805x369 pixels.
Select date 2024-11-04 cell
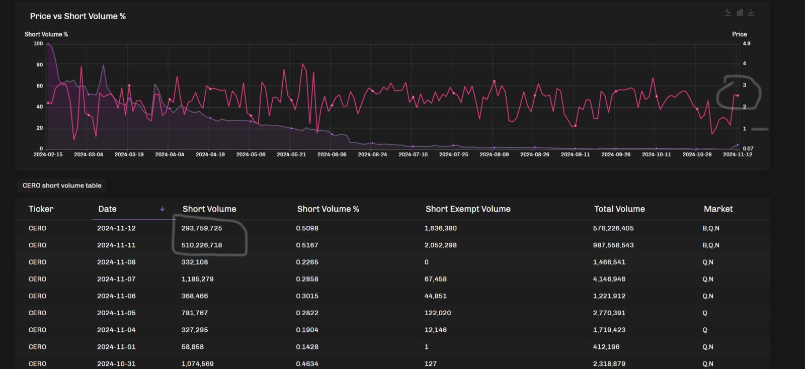coord(116,330)
